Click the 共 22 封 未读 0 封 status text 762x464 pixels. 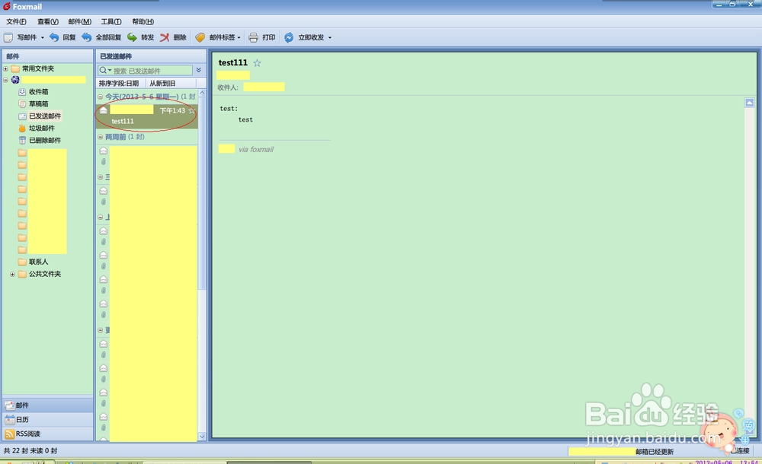point(30,450)
